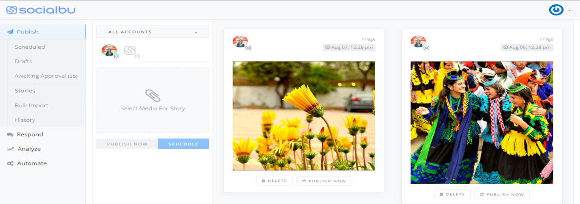Open the profile menu chevron
This screenshot has width=580, height=204.
[x=570, y=10]
